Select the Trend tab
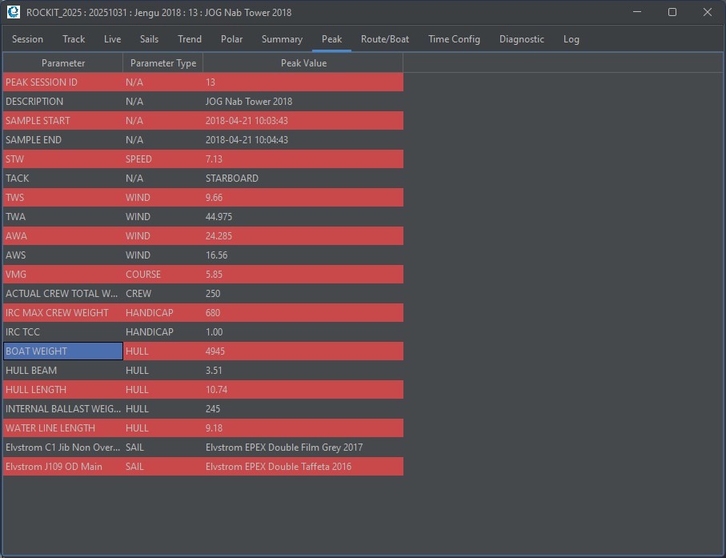Viewport: 726px width, 558px height. [190, 39]
